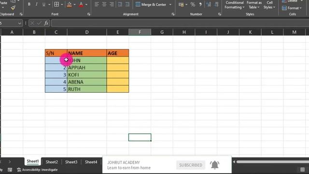309x174 pixels.
Task: Open the Font settings dialog launcher
Action: pos(89,14)
